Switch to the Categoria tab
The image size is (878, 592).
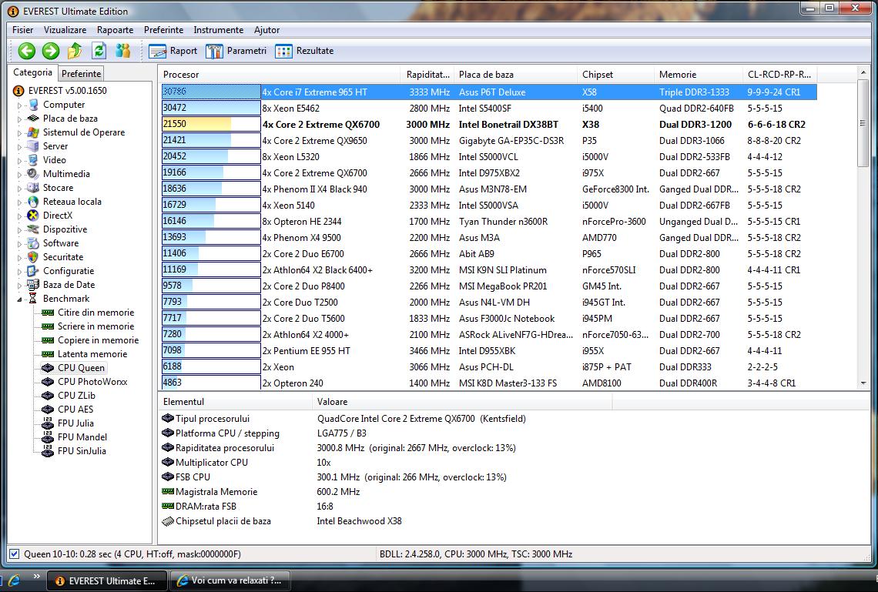pos(32,72)
